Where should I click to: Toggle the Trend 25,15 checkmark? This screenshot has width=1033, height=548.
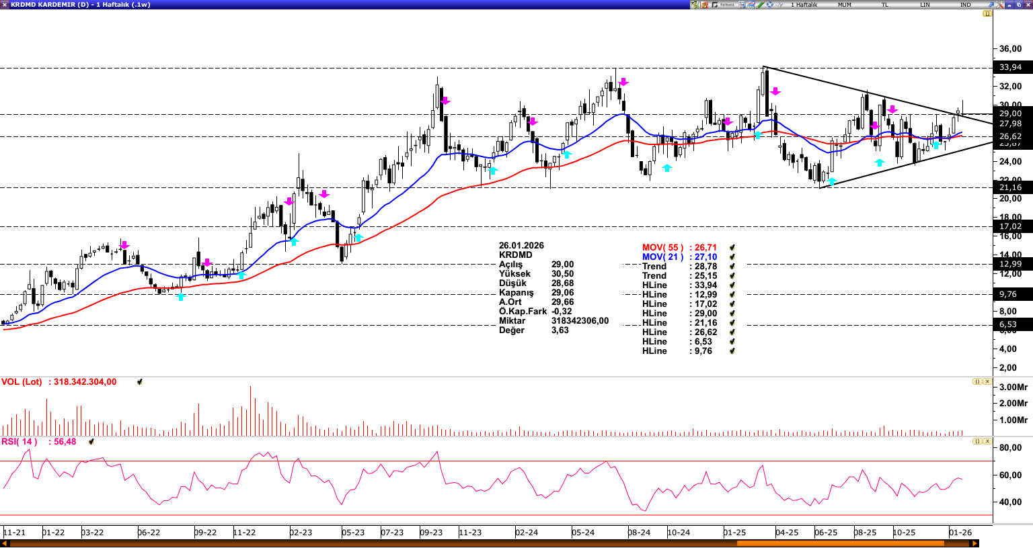(x=732, y=276)
